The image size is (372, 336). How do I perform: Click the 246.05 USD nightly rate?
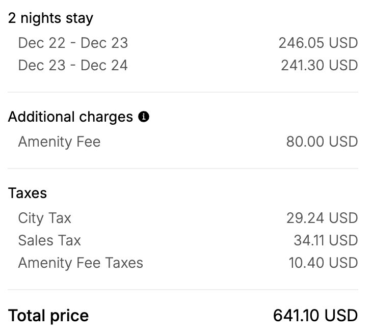(x=318, y=43)
